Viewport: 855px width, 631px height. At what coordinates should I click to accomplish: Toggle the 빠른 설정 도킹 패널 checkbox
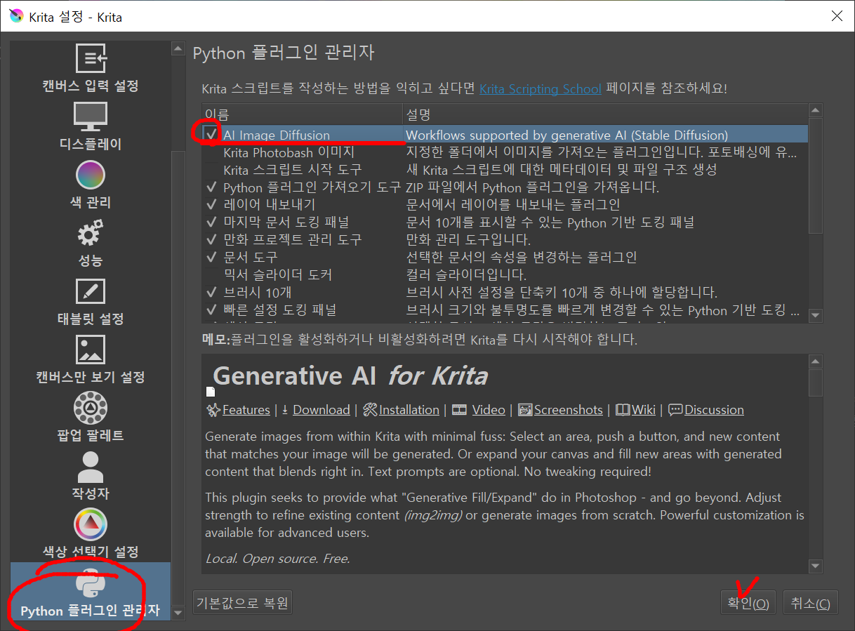click(211, 310)
